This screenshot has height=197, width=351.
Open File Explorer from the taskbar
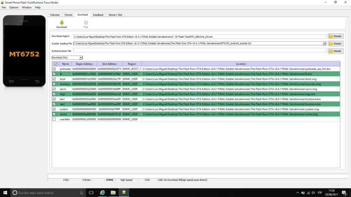pyautogui.click(x=113, y=193)
